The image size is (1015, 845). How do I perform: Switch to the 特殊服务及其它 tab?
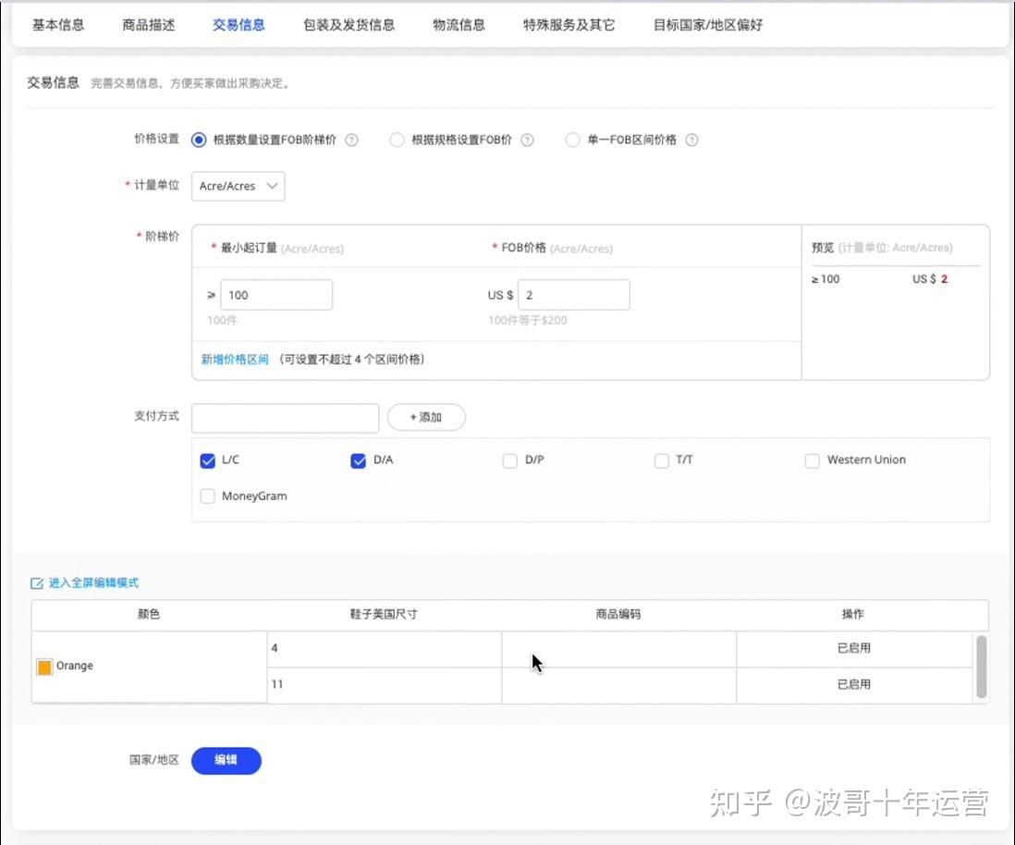[569, 25]
